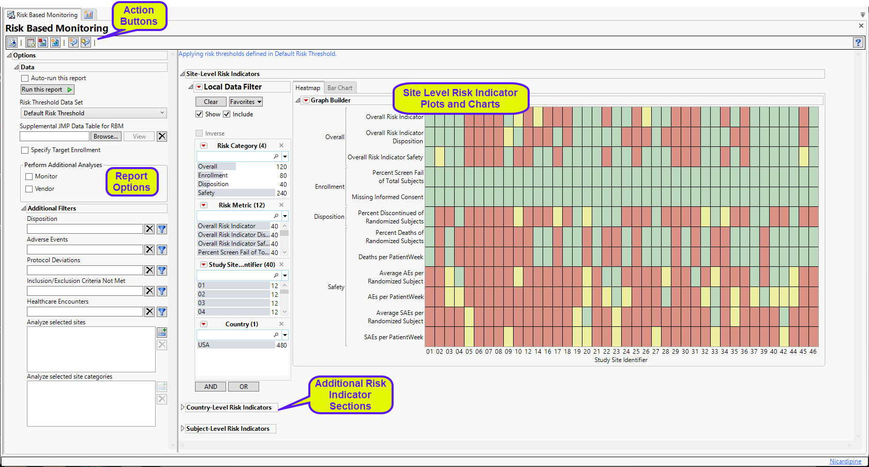Check the Monitor analysis option
The height and width of the screenshot is (467, 869).
[29, 176]
